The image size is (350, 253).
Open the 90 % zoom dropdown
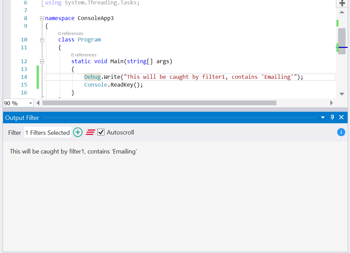pyautogui.click(x=31, y=103)
